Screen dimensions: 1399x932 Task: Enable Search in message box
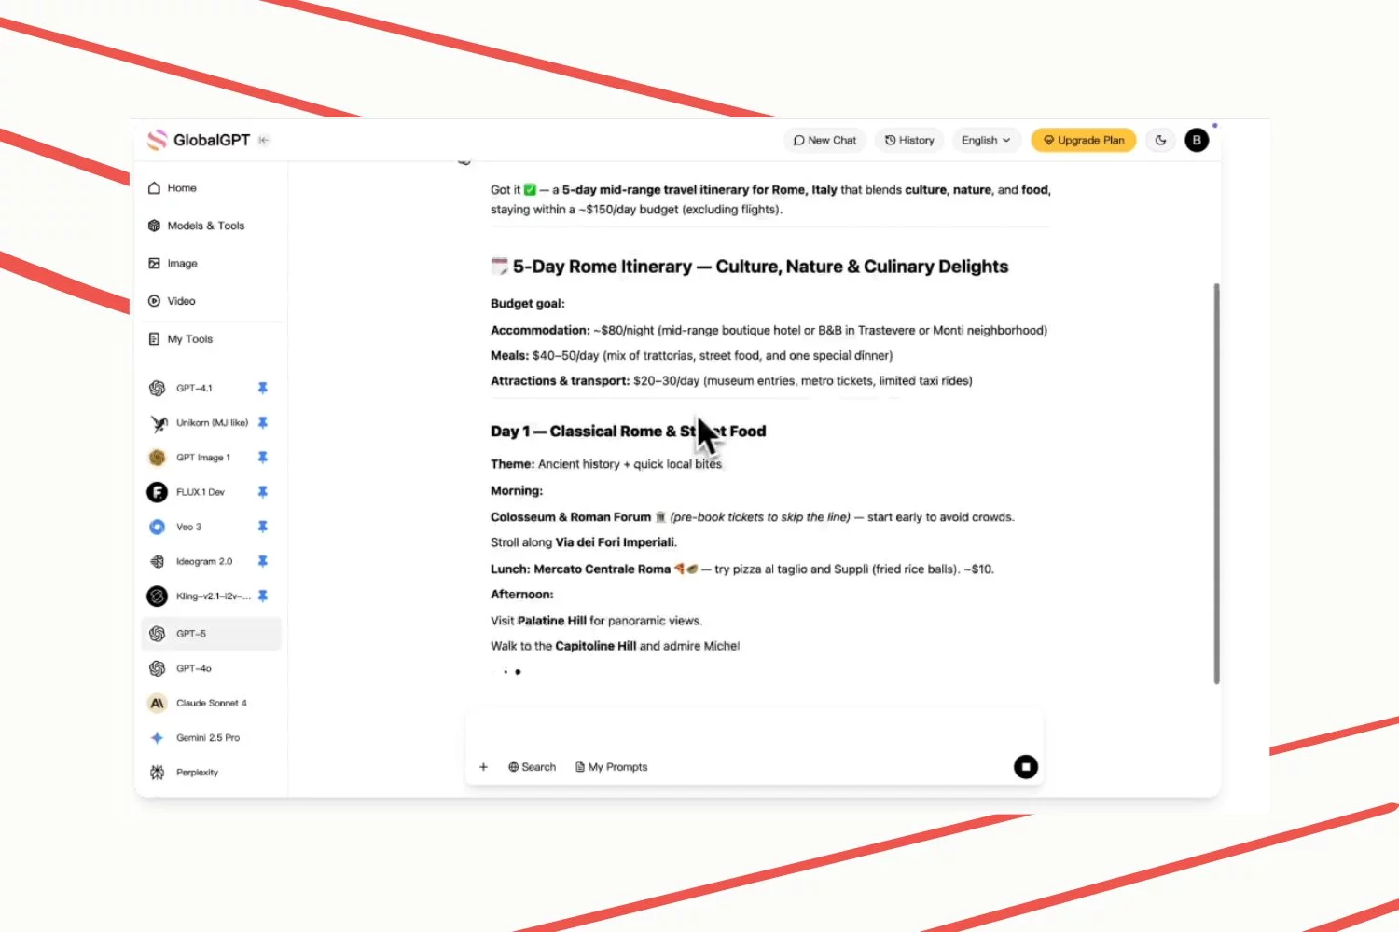click(532, 767)
